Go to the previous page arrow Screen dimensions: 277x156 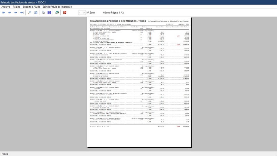click(10, 12)
